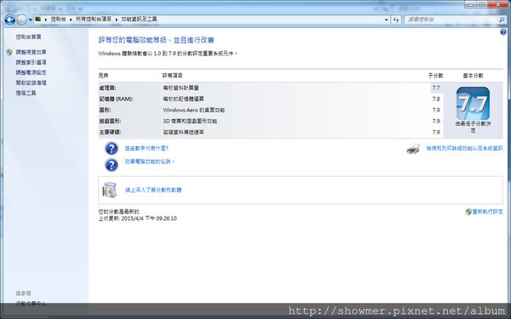Select 所有控制台項目 in the breadcrumb
This screenshot has height=319, width=511.
(x=94, y=20)
